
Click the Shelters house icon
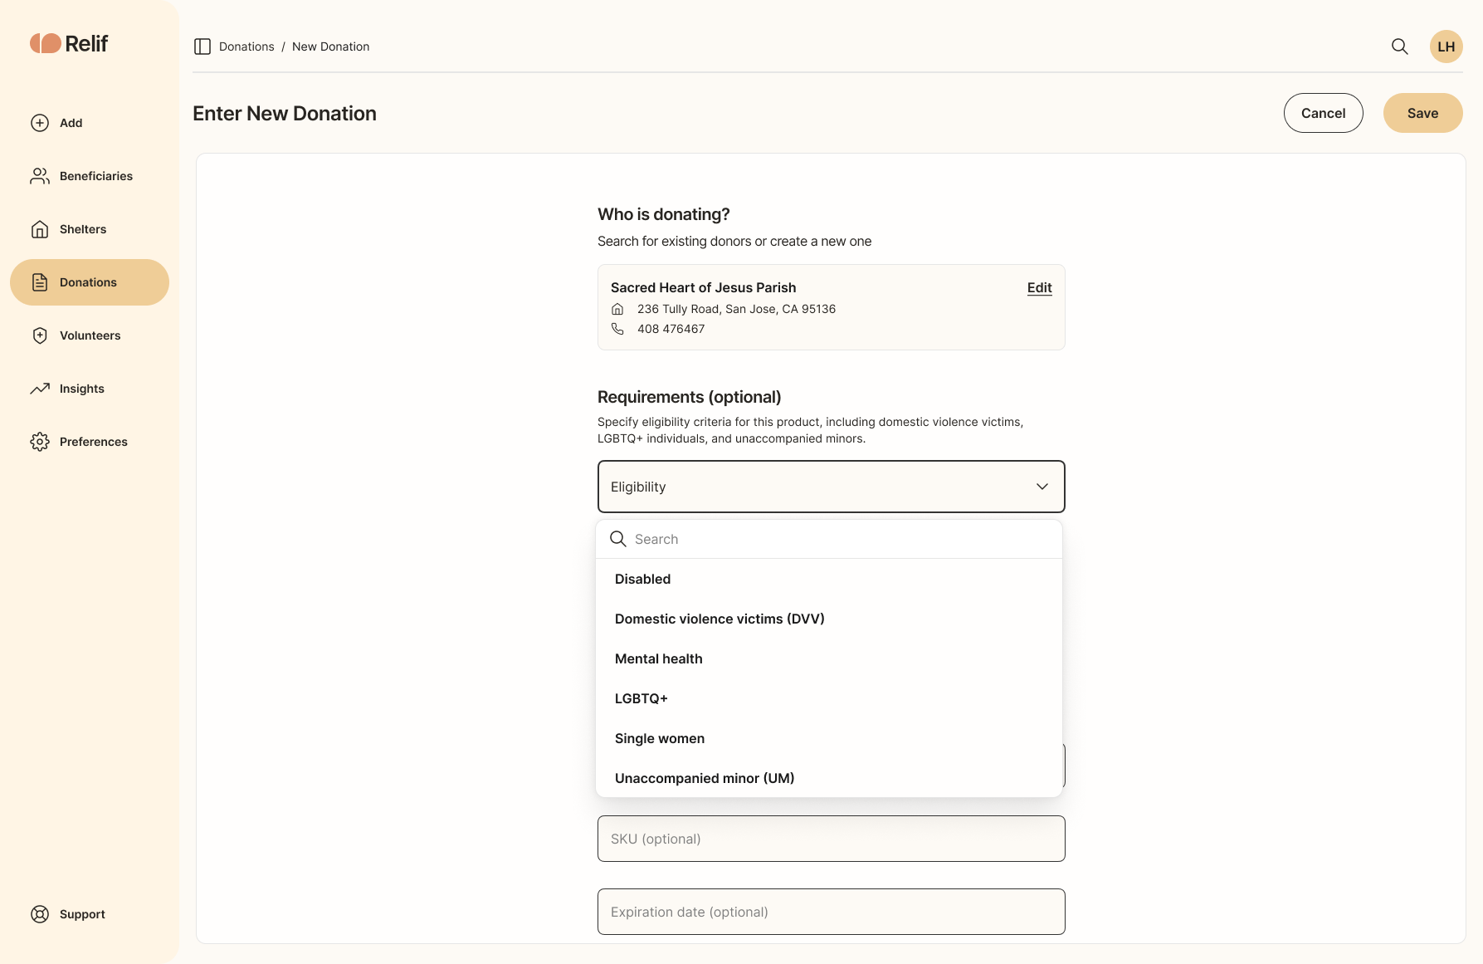pos(40,229)
